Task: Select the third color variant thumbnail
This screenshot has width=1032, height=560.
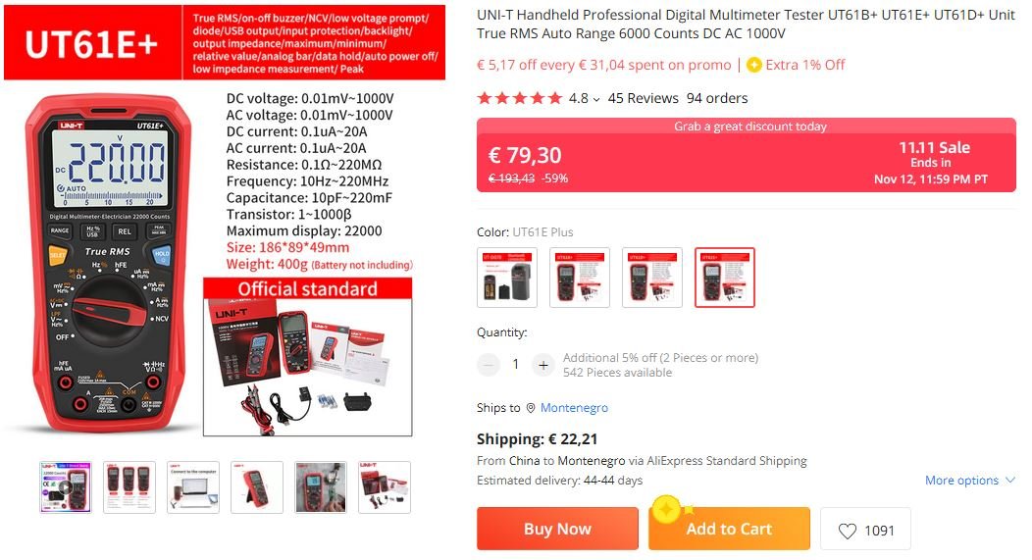Action: tap(651, 277)
